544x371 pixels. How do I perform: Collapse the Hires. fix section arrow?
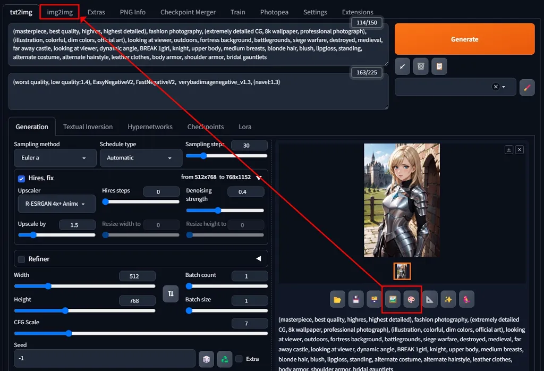tap(259, 178)
